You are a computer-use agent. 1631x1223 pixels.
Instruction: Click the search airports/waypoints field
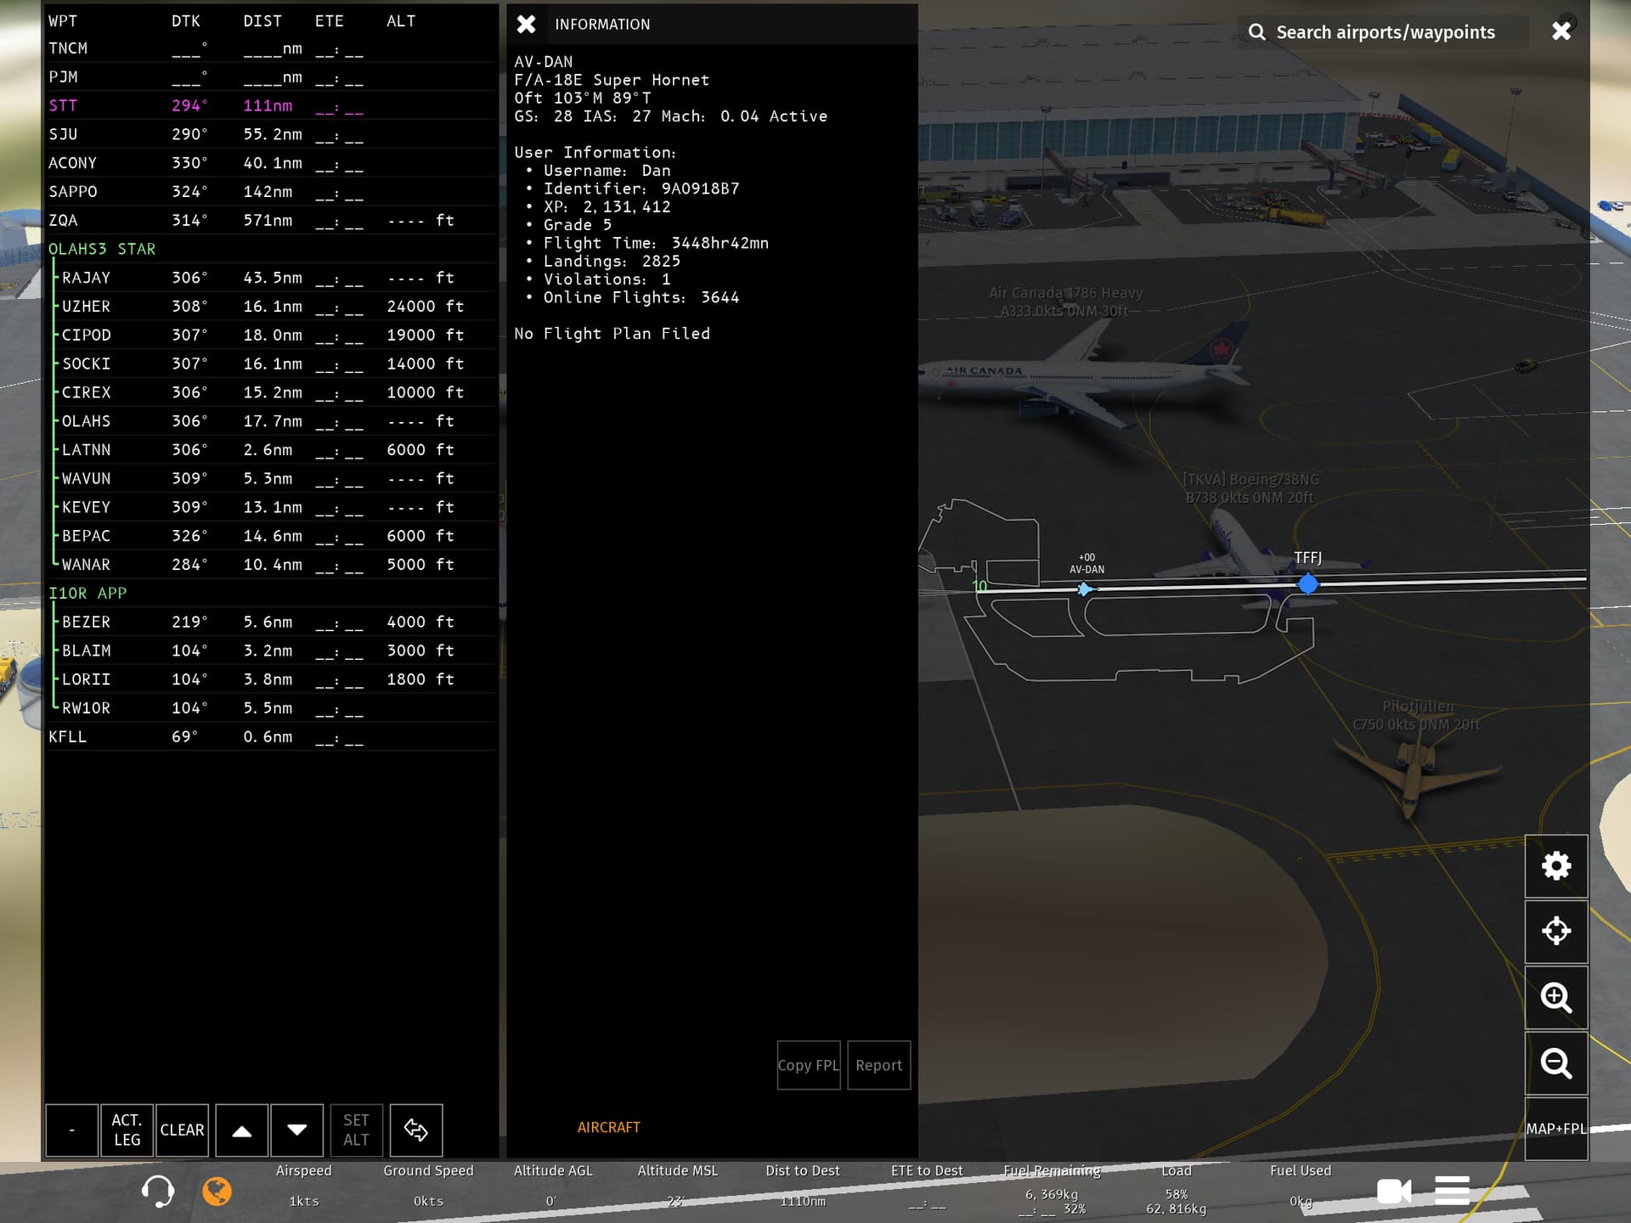click(x=1384, y=32)
